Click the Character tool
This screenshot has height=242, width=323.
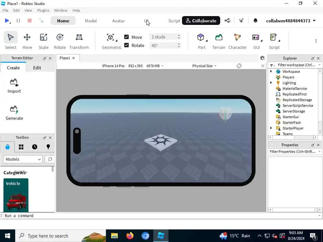click(x=237, y=41)
